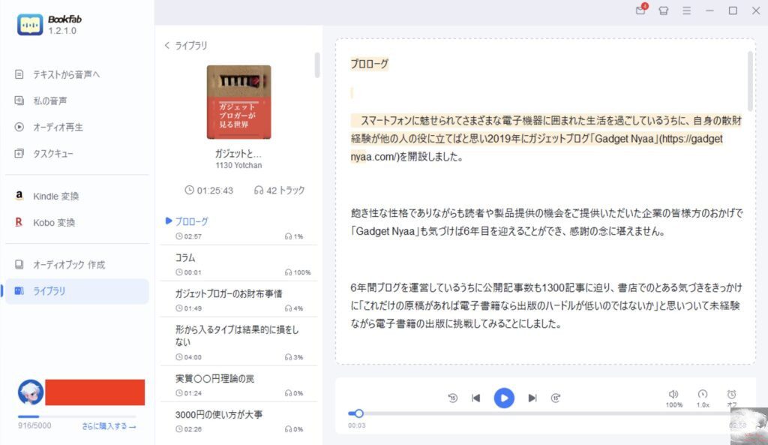Click the play button in the player
Screen dimensions: 768x445
tap(504, 398)
